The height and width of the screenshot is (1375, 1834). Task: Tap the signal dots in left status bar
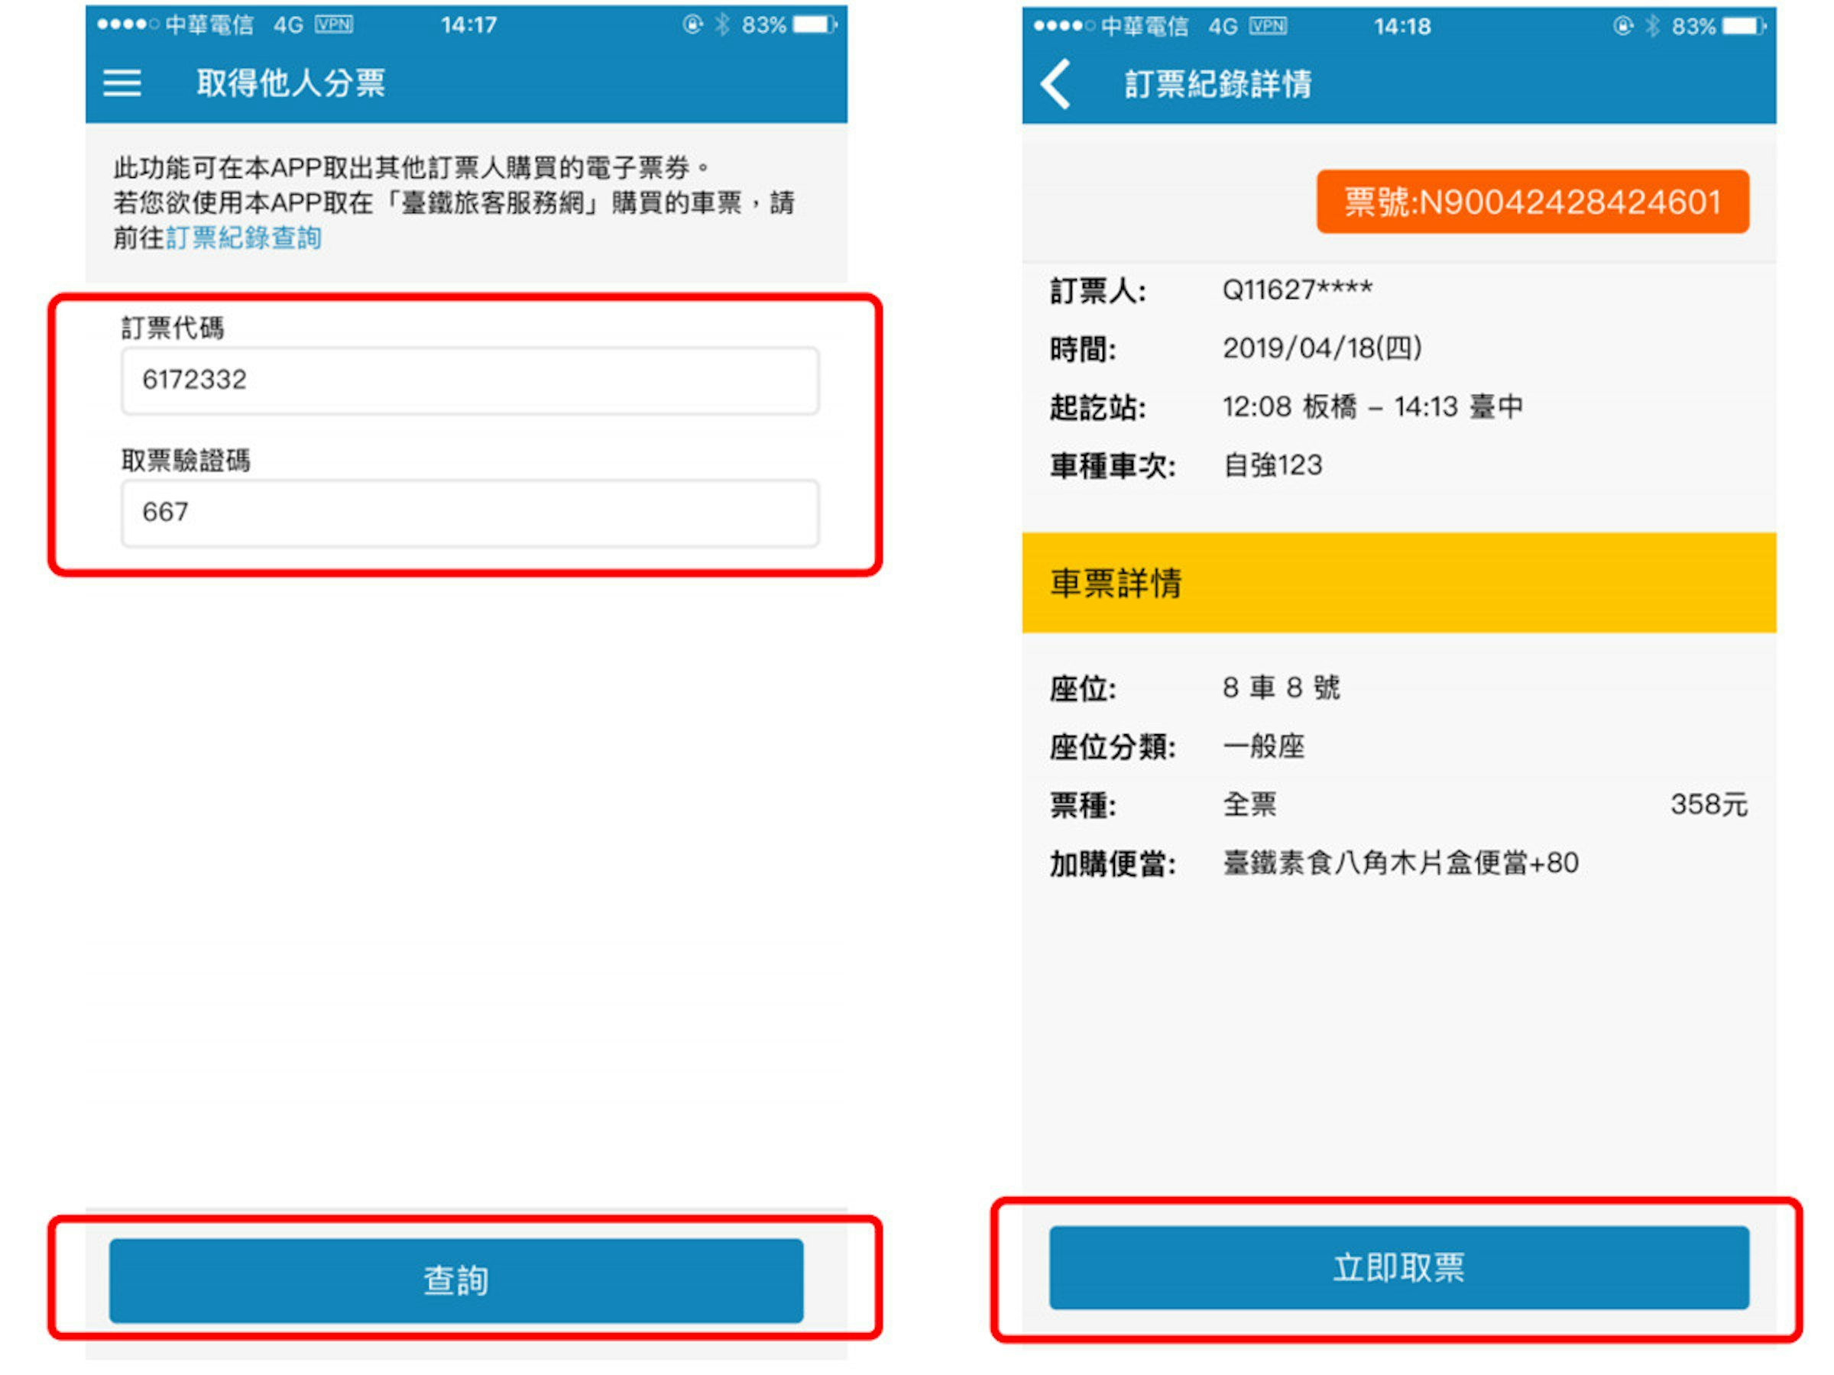pyautogui.click(x=128, y=25)
